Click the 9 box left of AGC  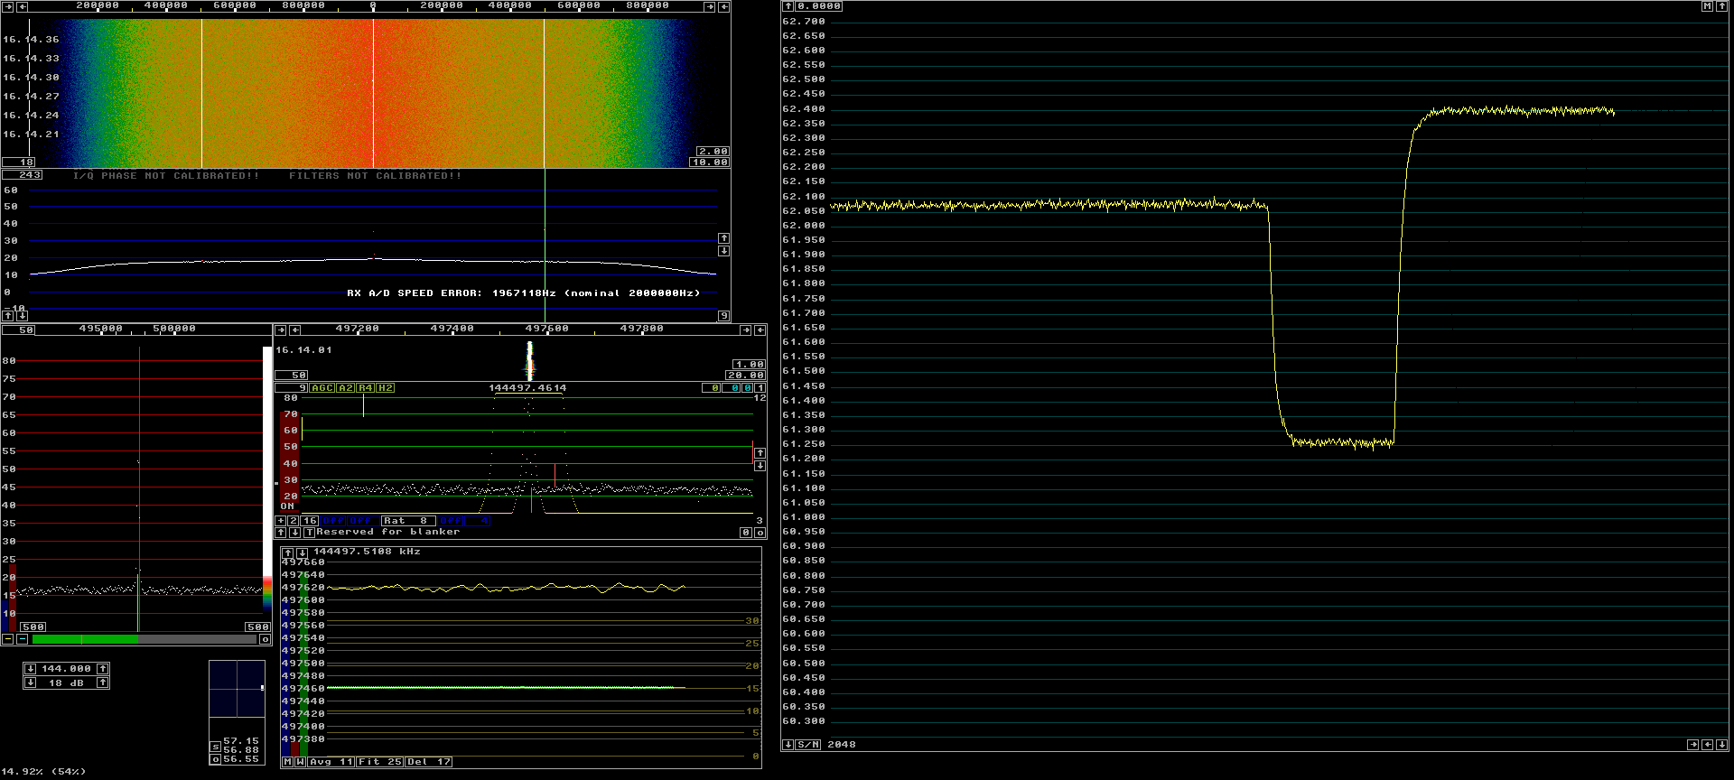[x=291, y=388]
